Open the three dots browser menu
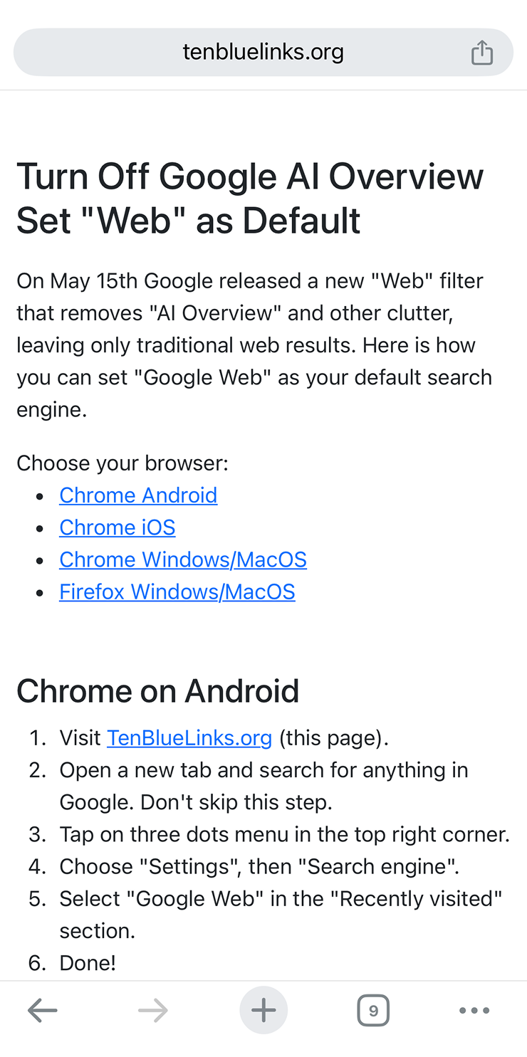The height and width of the screenshot is (1057, 527). pos(474,1010)
